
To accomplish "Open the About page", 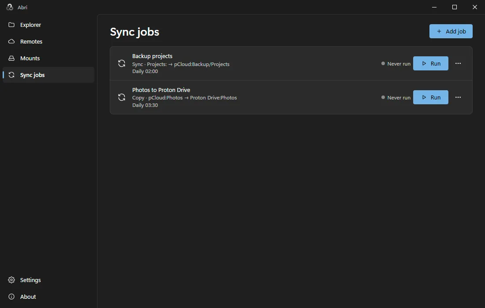I will click(48, 297).
